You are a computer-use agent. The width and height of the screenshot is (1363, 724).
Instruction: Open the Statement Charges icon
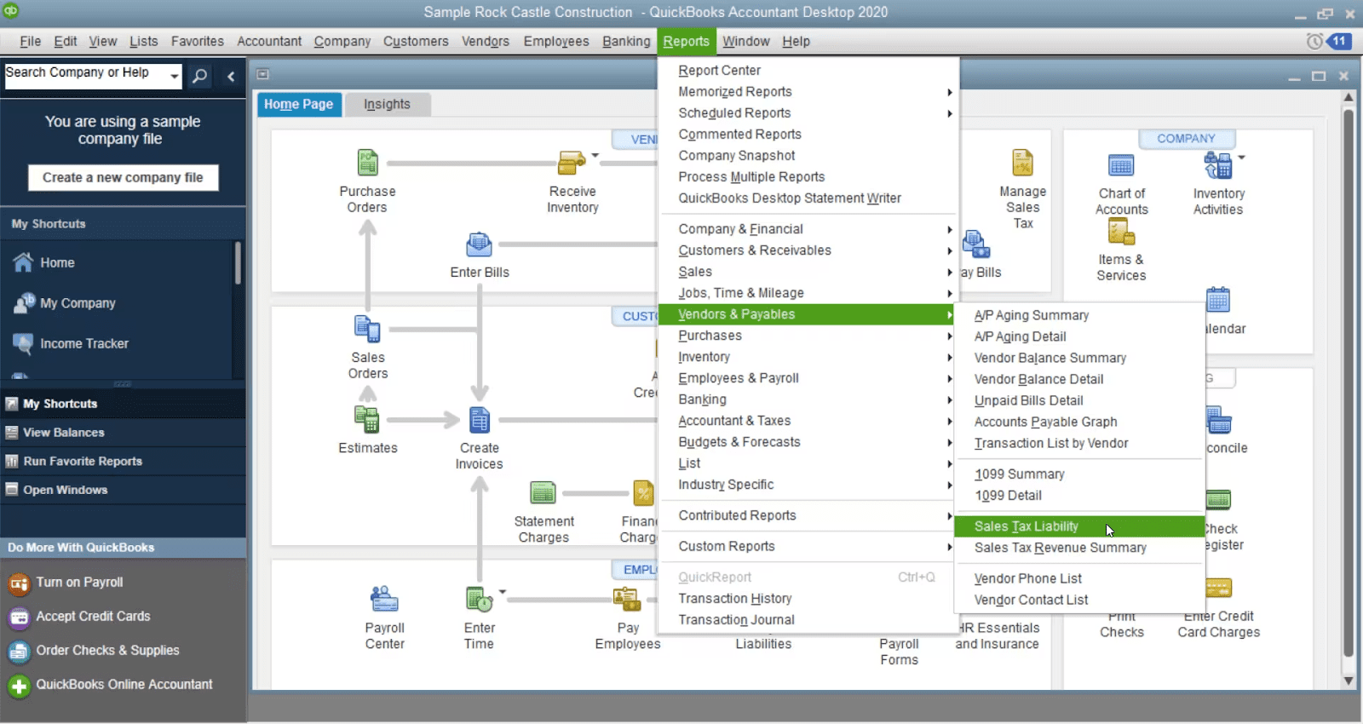coord(543,493)
